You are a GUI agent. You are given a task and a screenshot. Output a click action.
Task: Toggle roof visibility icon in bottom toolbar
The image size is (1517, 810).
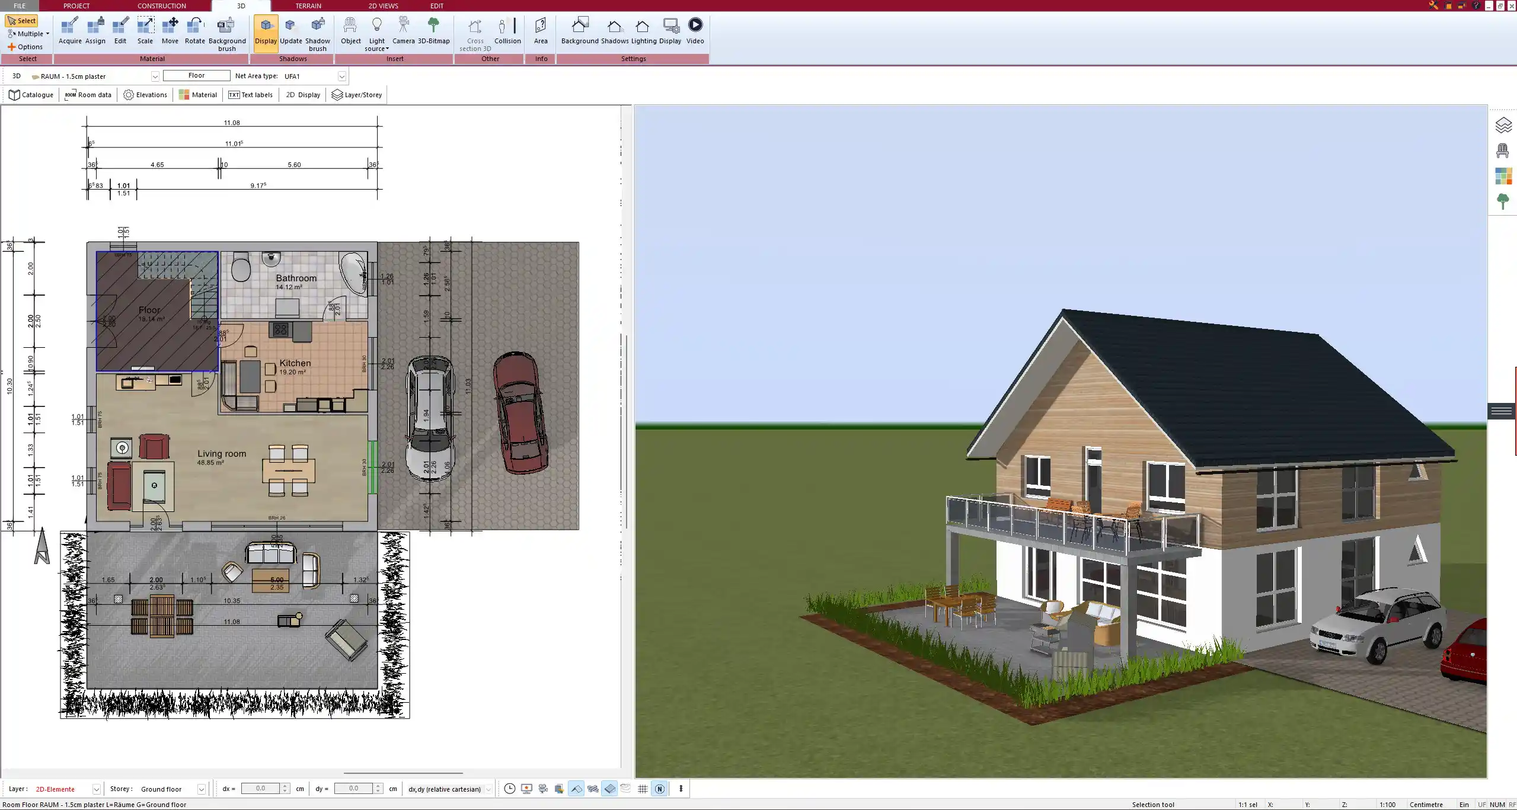(x=576, y=789)
